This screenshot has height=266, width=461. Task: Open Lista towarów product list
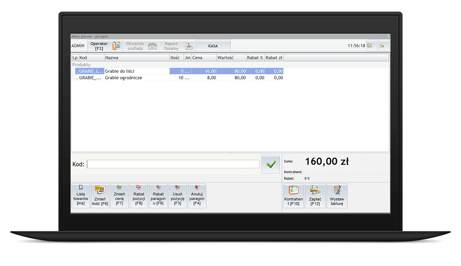(81, 196)
